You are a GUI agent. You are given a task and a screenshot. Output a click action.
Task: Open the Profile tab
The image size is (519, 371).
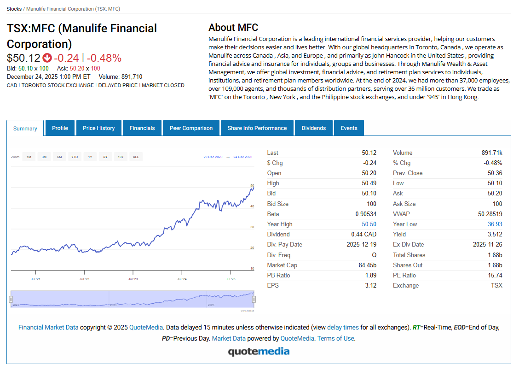pyautogui.click(x=60, y=128)
